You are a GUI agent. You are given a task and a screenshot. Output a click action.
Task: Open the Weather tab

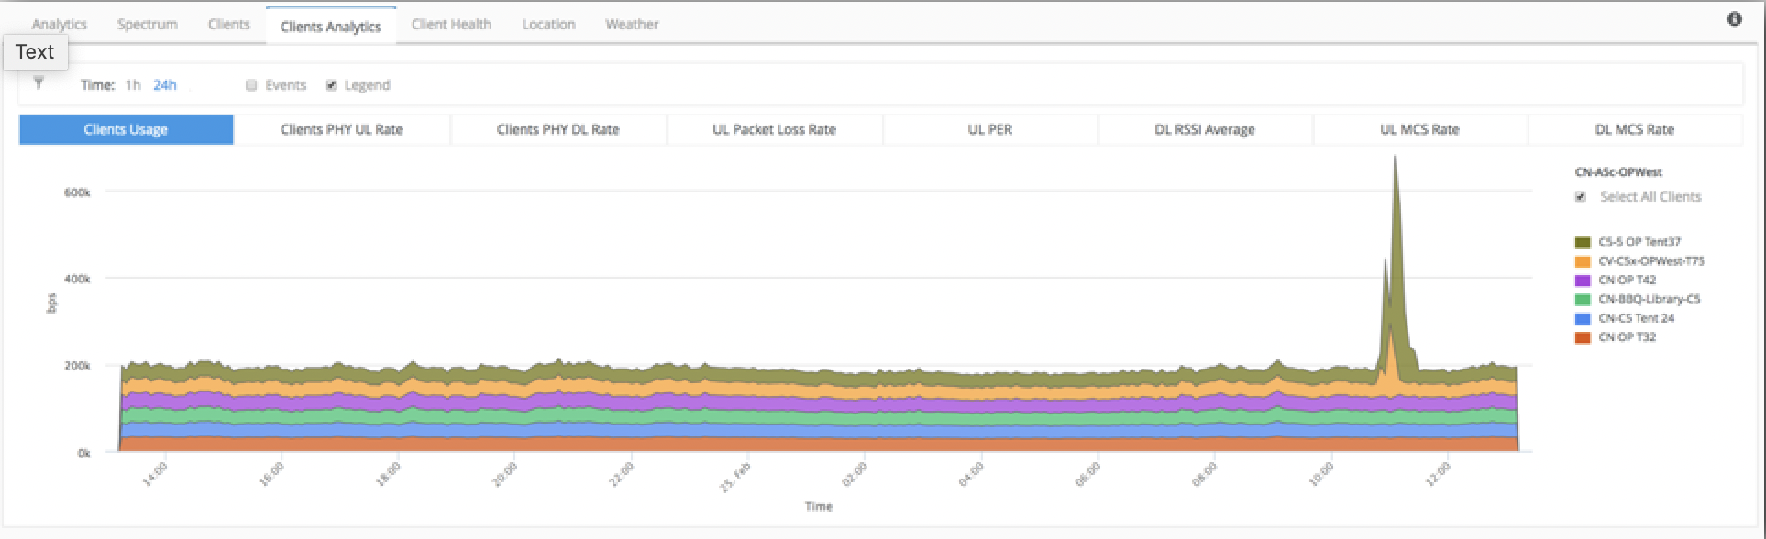click(632, 25)
